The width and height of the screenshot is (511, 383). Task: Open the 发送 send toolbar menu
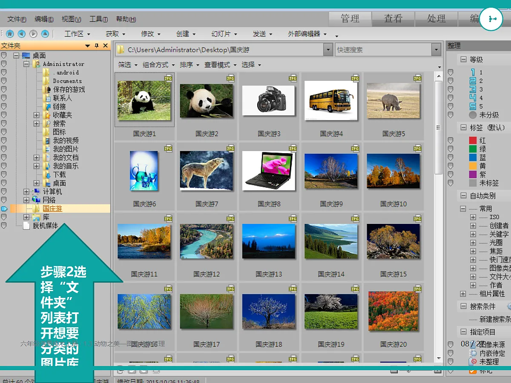[x=262, y=34]
